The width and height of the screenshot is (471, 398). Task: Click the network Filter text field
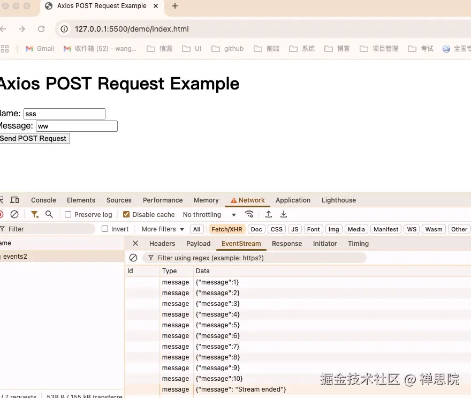(48, 229)
